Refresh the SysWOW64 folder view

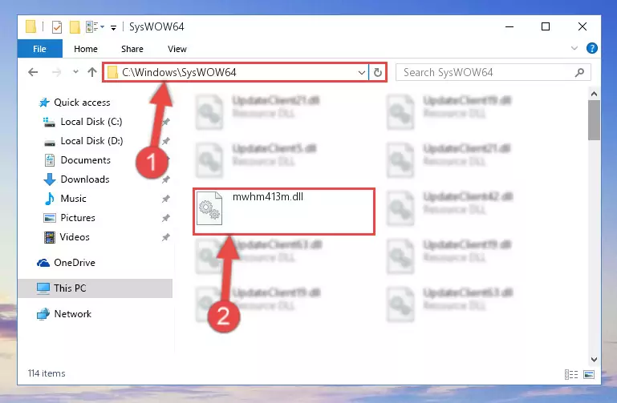tap(378, 72)
